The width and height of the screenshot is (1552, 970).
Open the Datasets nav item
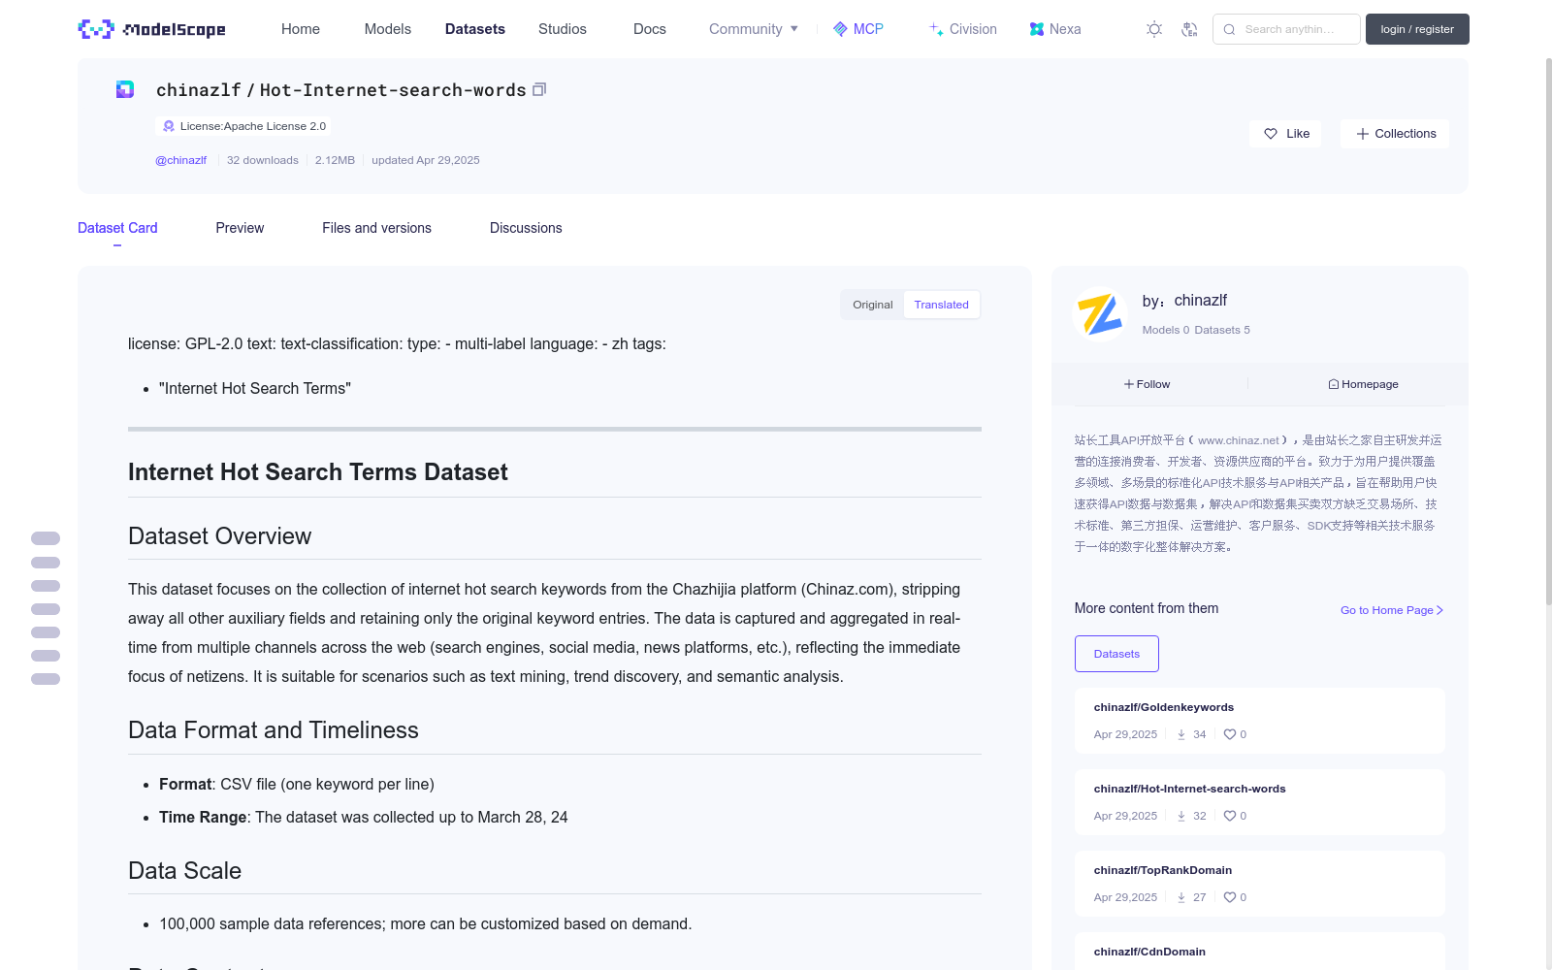pos(475,29)
